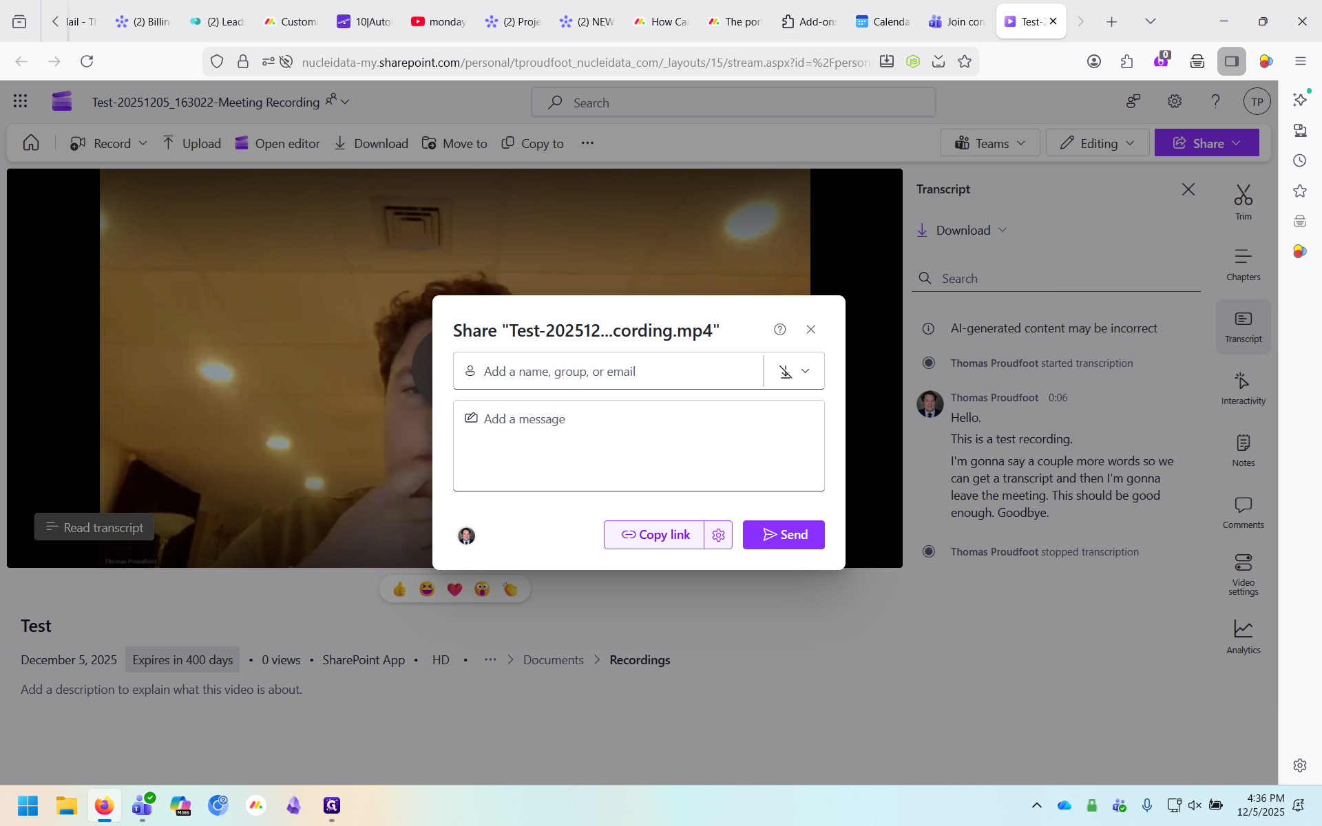Open the Analytics panel
Viewport: 1322px width, 826px height.
[1243, 636]
